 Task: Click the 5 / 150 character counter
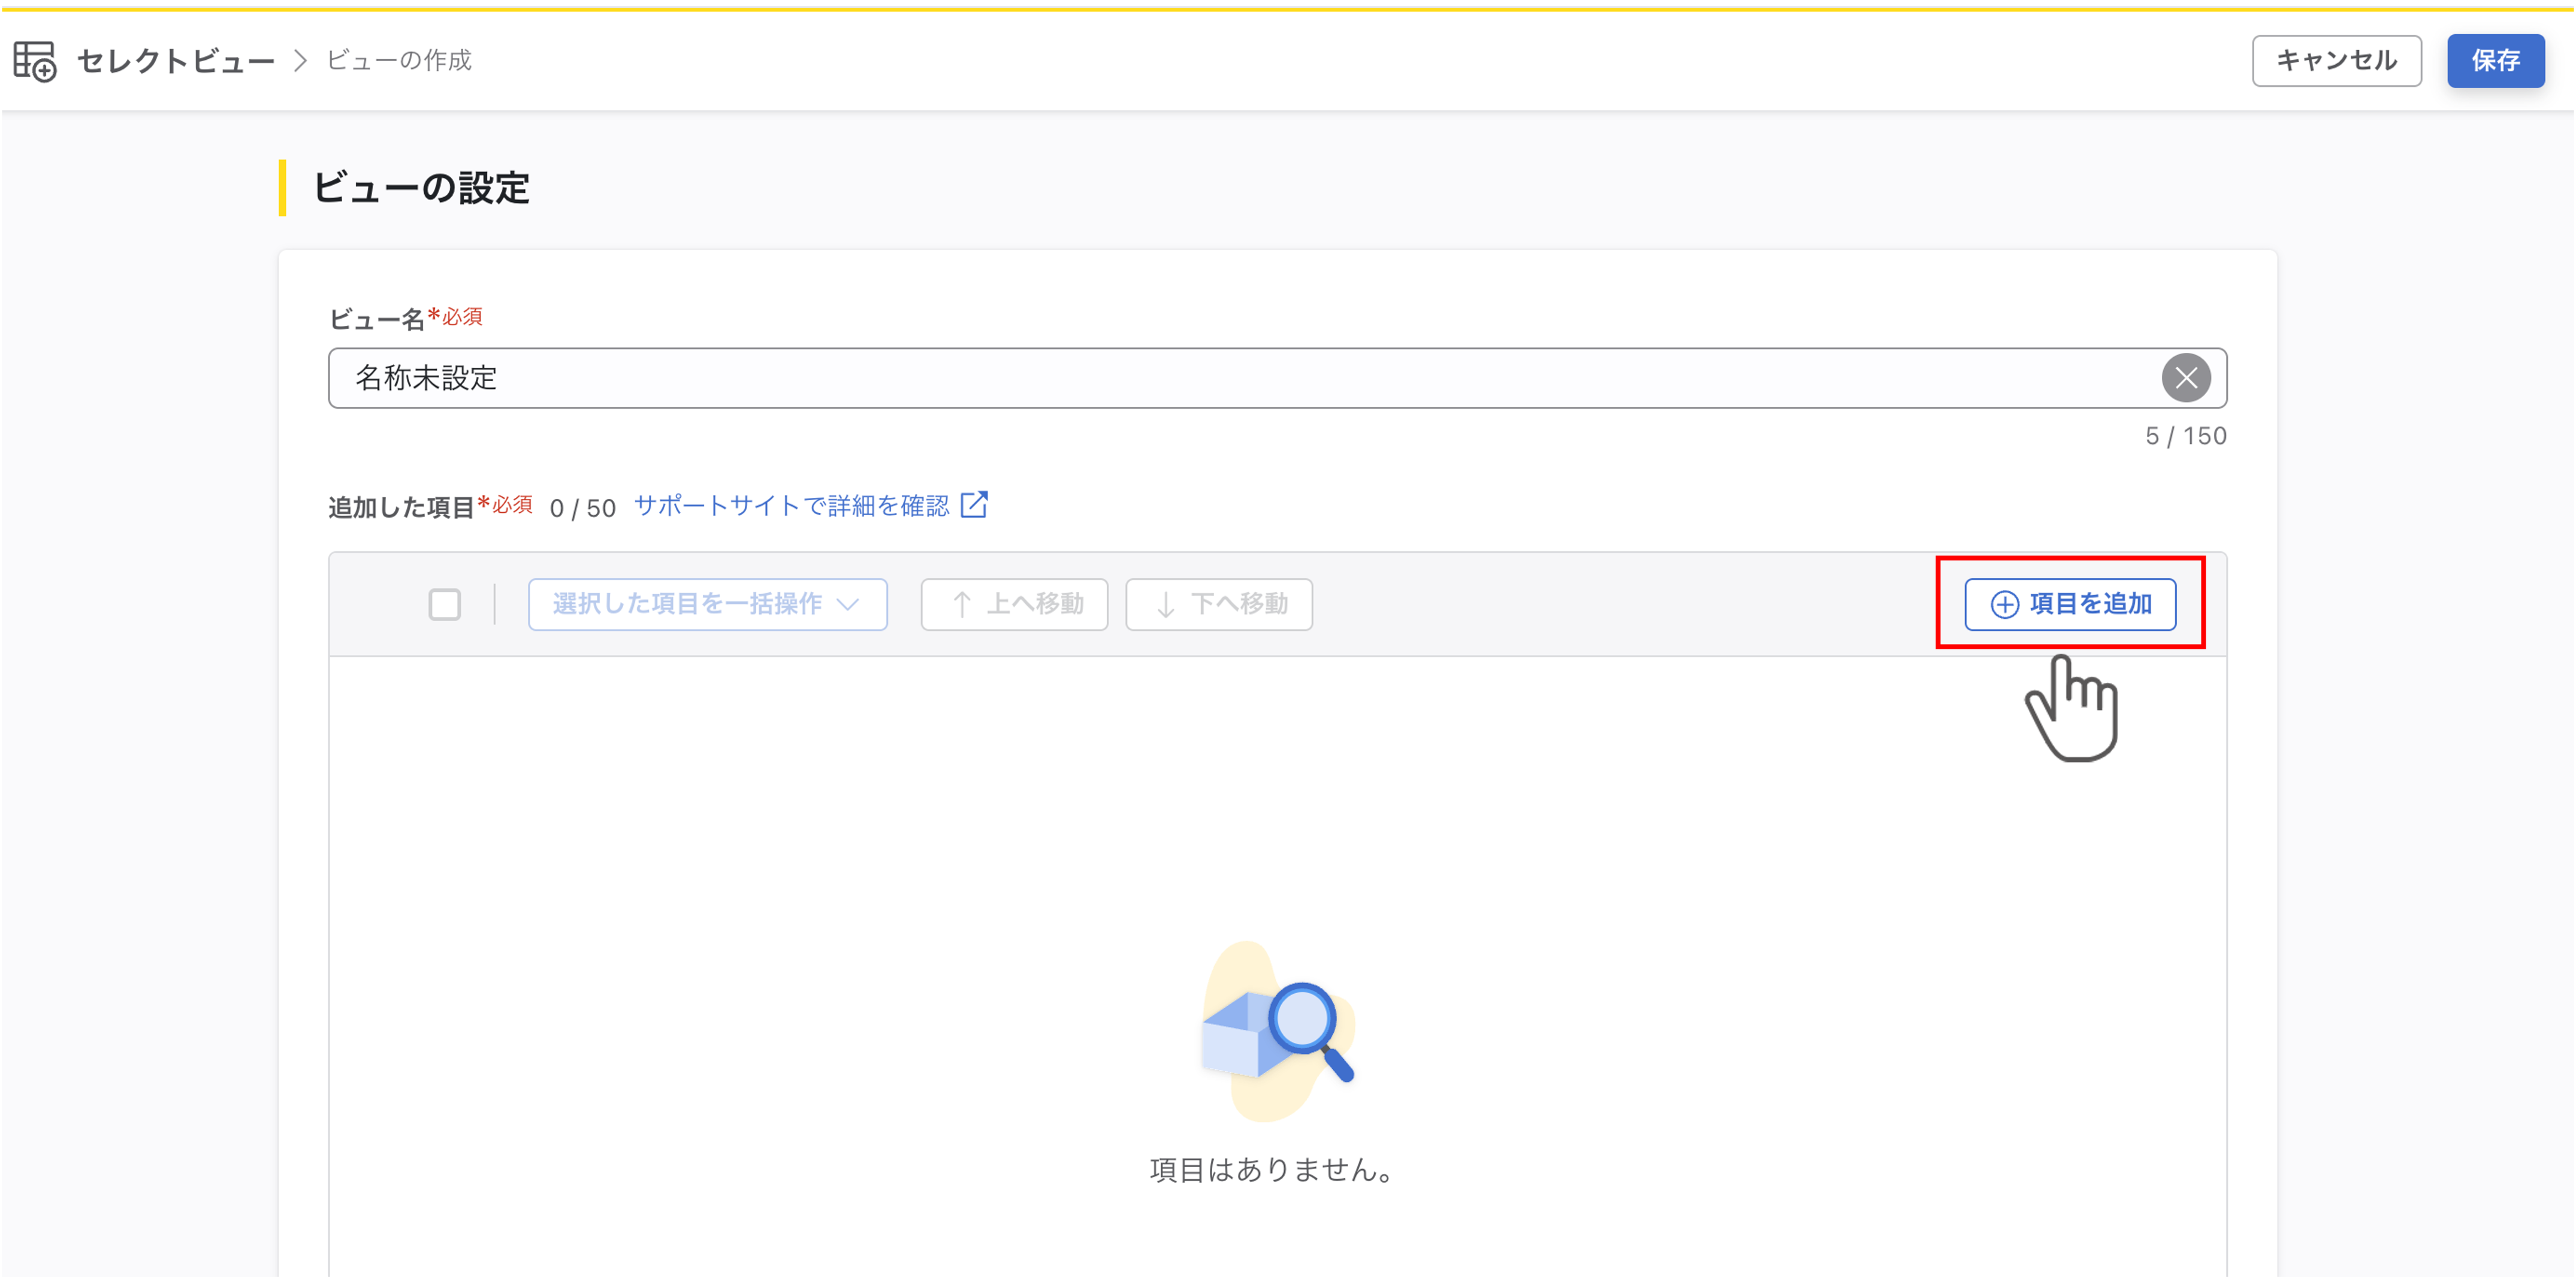click(2186, 437)
